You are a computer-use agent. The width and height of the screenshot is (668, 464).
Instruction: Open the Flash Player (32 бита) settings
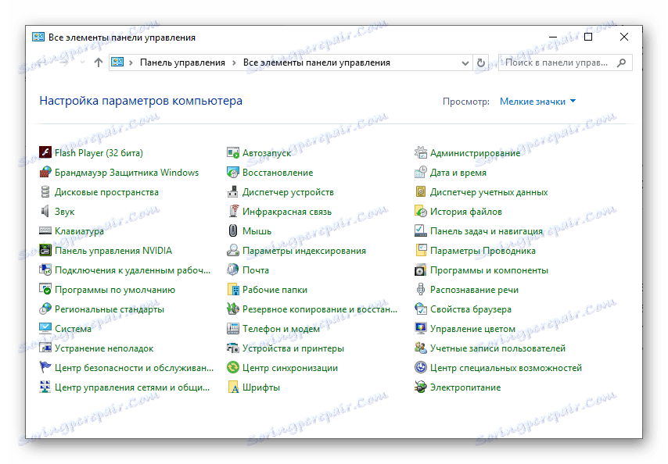[96, 152]
